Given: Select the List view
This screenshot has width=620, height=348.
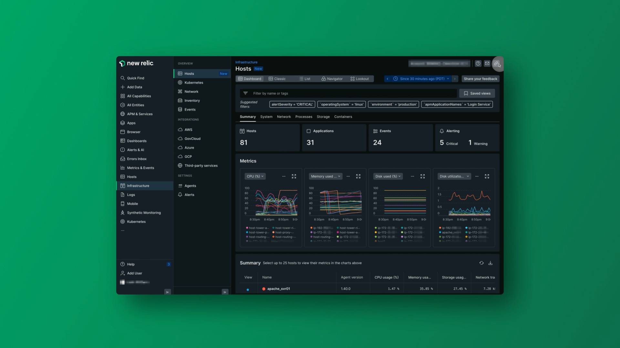Looking at the screenshot, I should coord(305,79).
